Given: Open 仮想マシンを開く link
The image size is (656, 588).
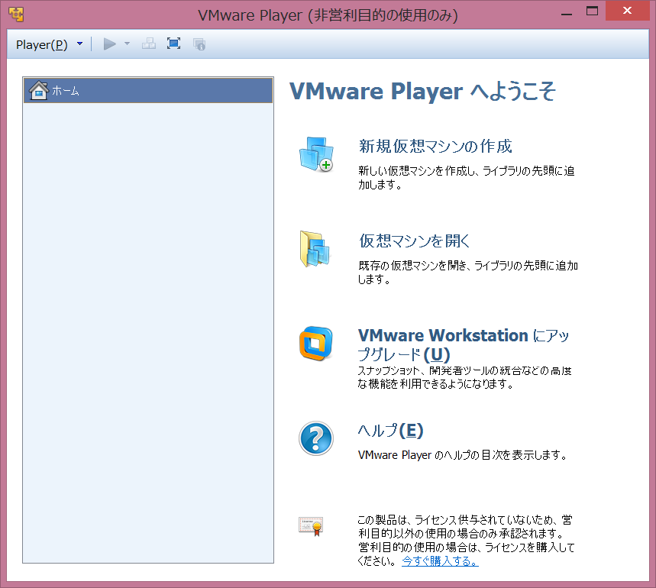Looking at the screenshot, I should pyautogui.click(x=414, y=241).
